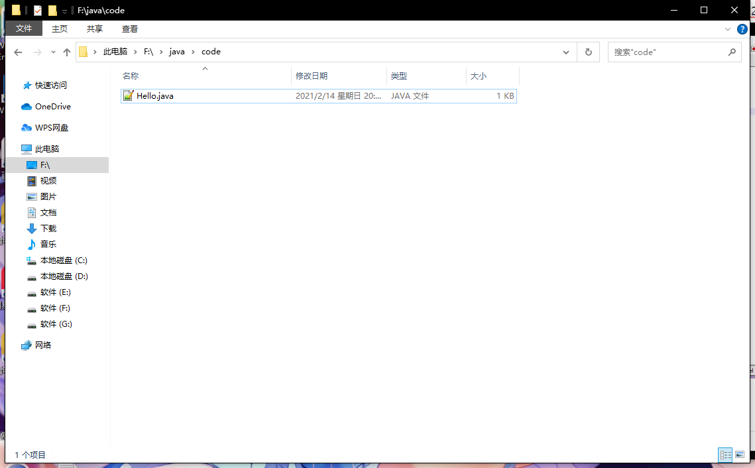Select 快速访问 in the navigation pane

pyautogui.click(x=51, y=86)
